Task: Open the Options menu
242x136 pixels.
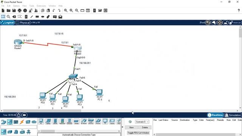Action: pyautogui.click(x=16, y=6)
